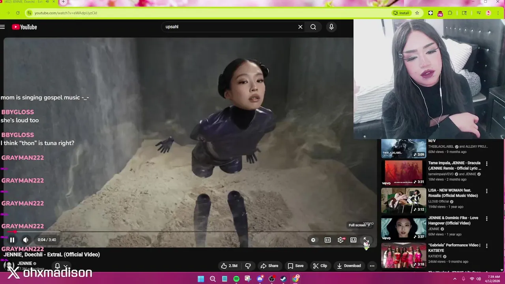Open OBS Studio from the taskbar
Viewport: 505px width, 284px height.
click(x=272, y=279)
